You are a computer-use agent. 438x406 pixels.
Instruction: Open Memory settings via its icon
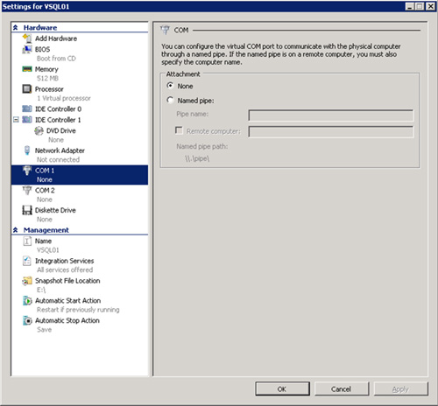pos(27,69)
